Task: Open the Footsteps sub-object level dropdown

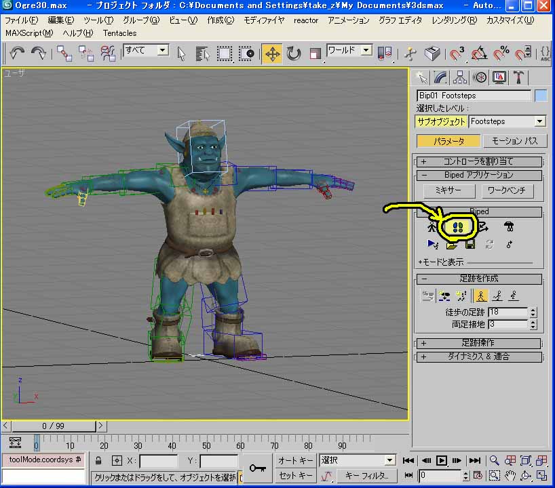Action: 539,121
